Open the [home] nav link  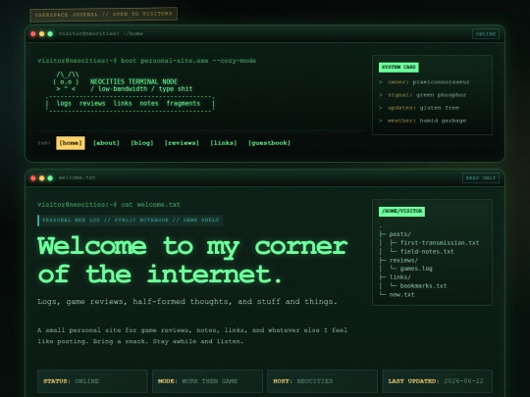pyautogui.click(x=71, y=143)
